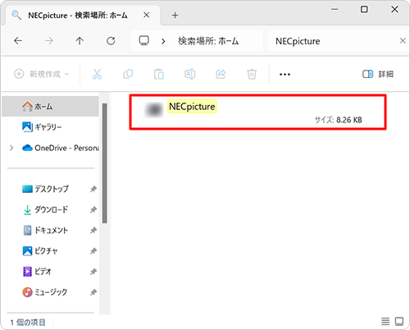This screenshot has width=410, height=330.
Task: Click the pin icon beside ピクチャ
Action: pyautogui.click(x=93, y=251)
